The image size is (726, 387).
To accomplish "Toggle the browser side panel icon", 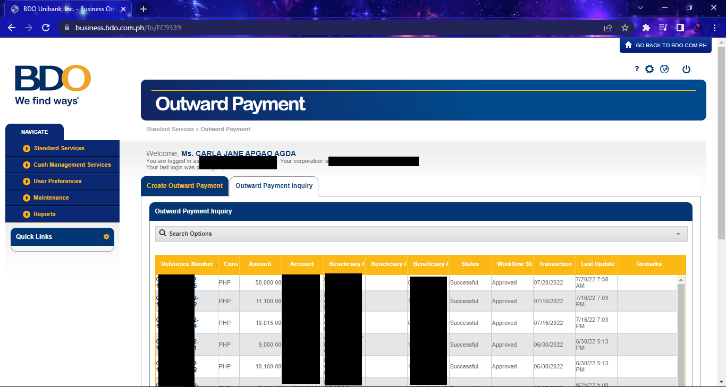I will pyautogui.click(x=680, y=28).
